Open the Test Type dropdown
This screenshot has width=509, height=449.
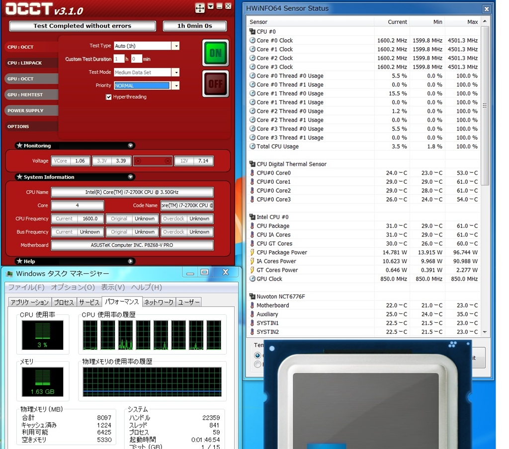[175, 46]
